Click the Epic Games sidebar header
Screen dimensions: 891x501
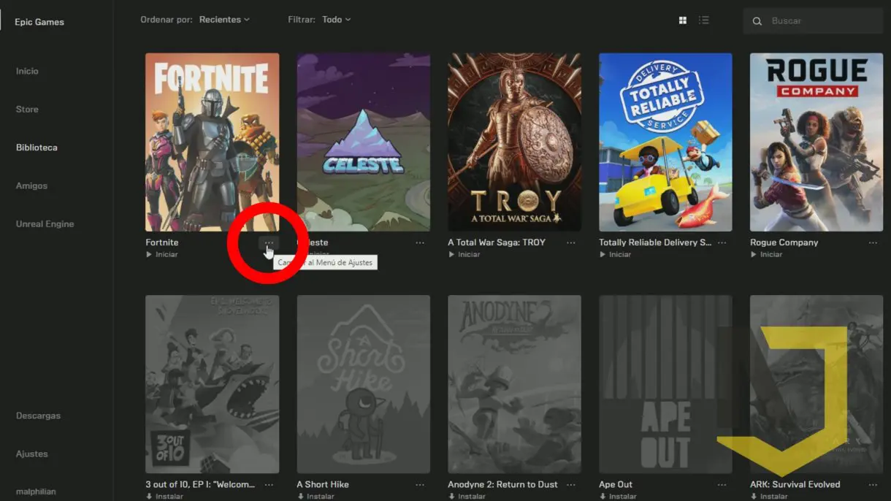click(x=39, y=22)
